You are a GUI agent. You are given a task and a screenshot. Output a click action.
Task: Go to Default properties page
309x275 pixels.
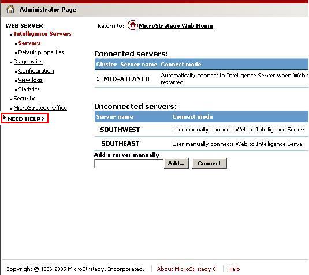point(41,52)
